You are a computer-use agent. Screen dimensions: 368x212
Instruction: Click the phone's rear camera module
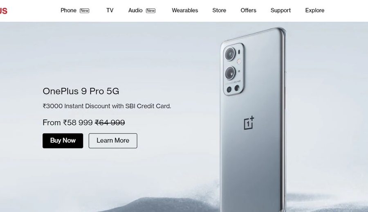point(233,69)
